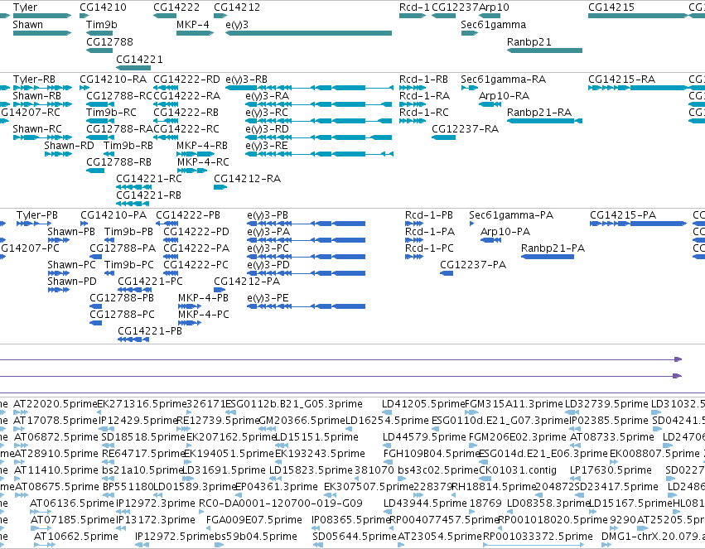This screenshot has height=549, width=705.
Task: Select transcript CG14212-RA
Action: point(220,187)
